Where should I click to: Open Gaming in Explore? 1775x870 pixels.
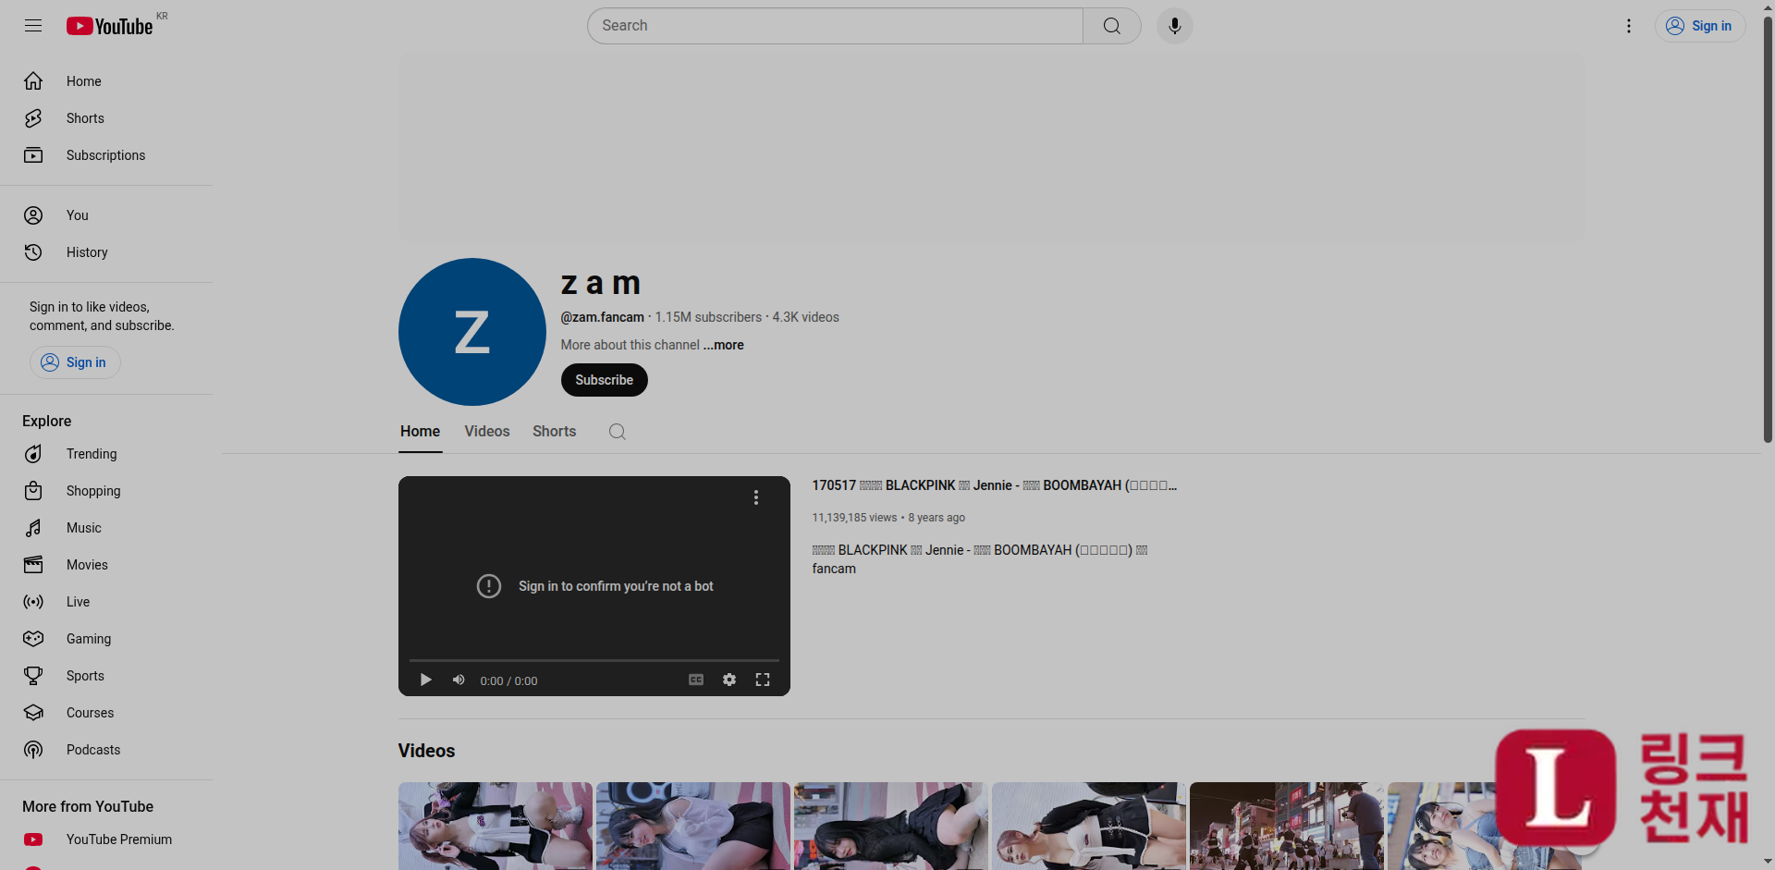click(106, 639)
